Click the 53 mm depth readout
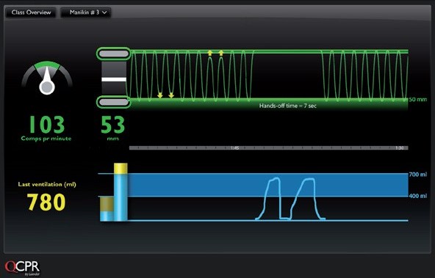 [113, 128]
